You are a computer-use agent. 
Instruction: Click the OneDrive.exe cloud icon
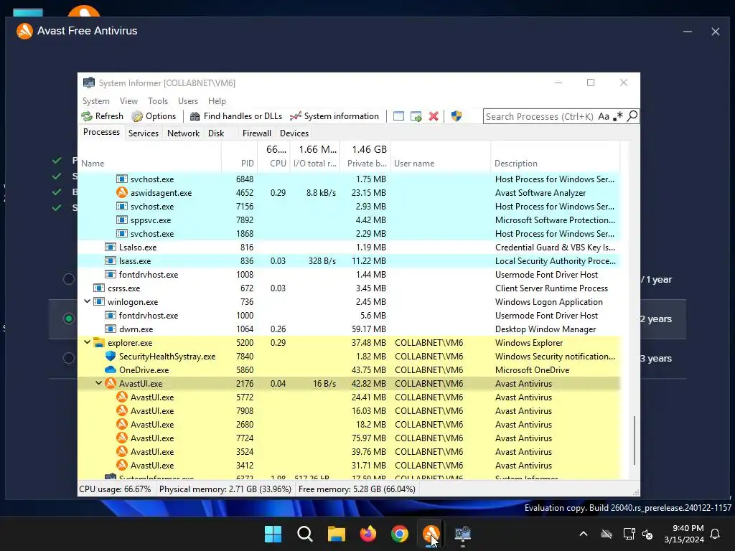[x=110, y=369]
